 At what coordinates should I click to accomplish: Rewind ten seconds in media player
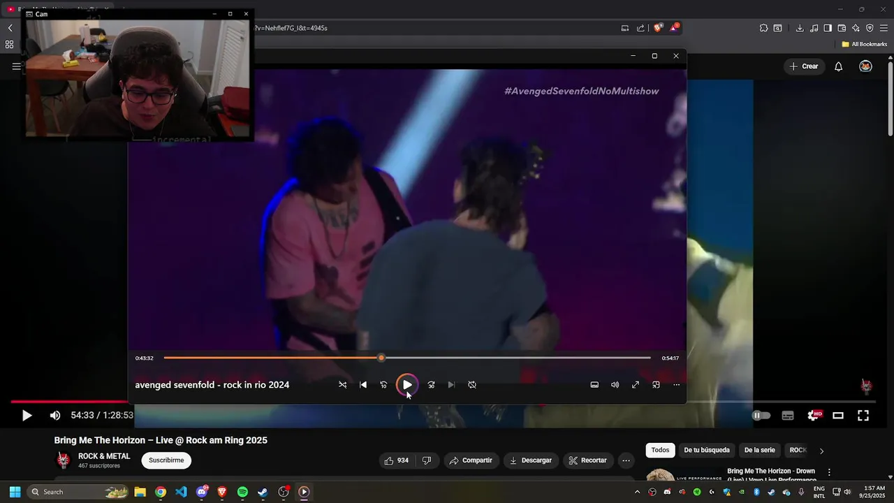383,385
